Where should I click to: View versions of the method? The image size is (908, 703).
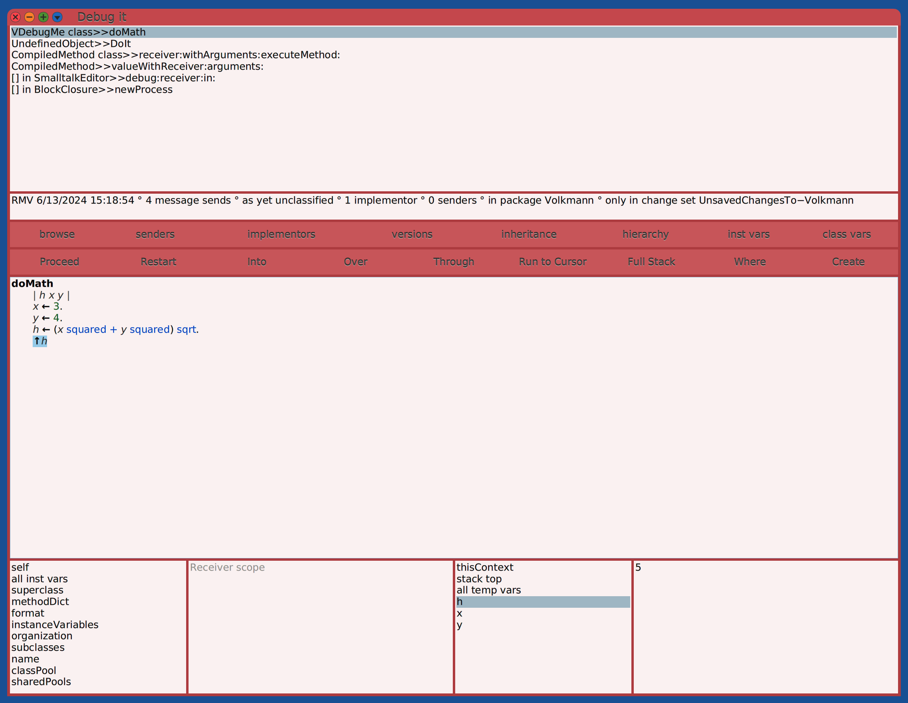click(x=411, y=234)
